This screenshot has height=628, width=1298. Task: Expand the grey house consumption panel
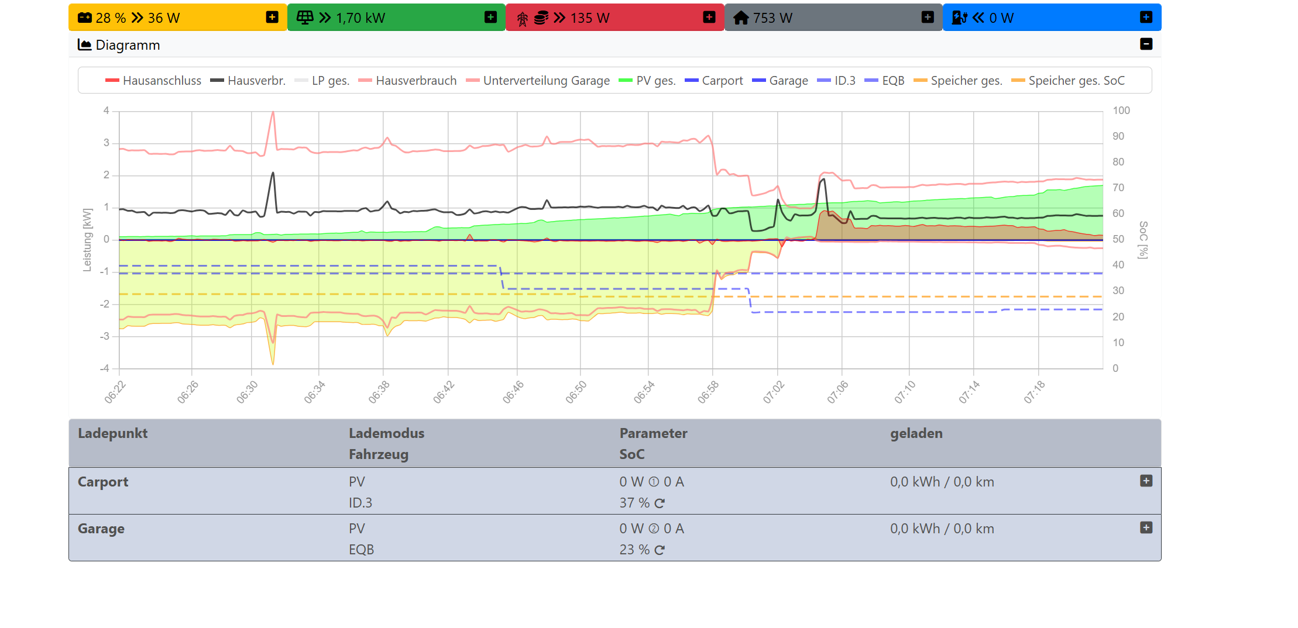tap(928, 17)
